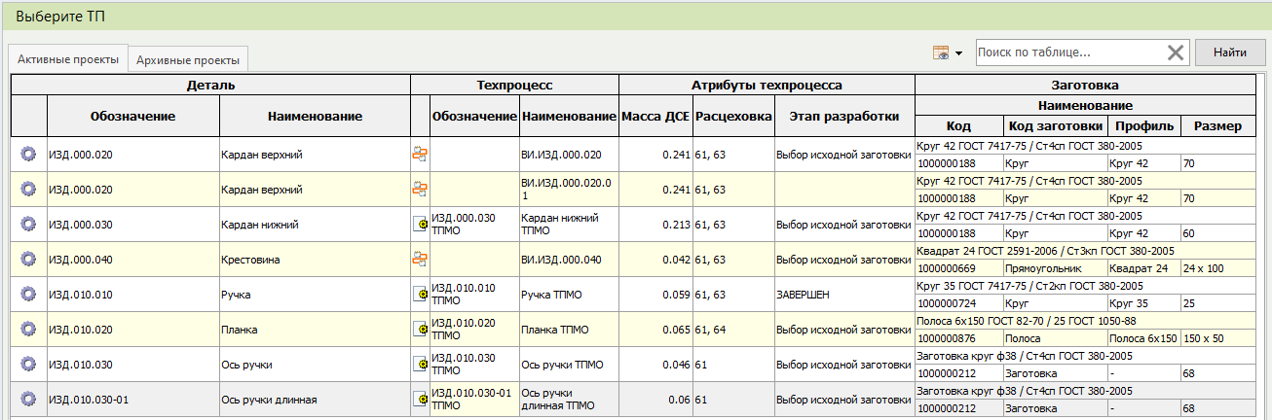Select the Активные проекты tab
This screenshot has width=1272, height=420.
68,58
